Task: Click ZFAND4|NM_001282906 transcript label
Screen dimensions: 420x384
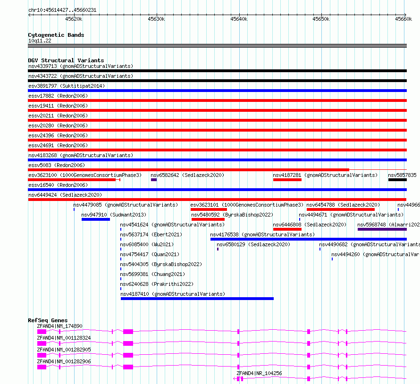Action: click(x=64, y=361)
